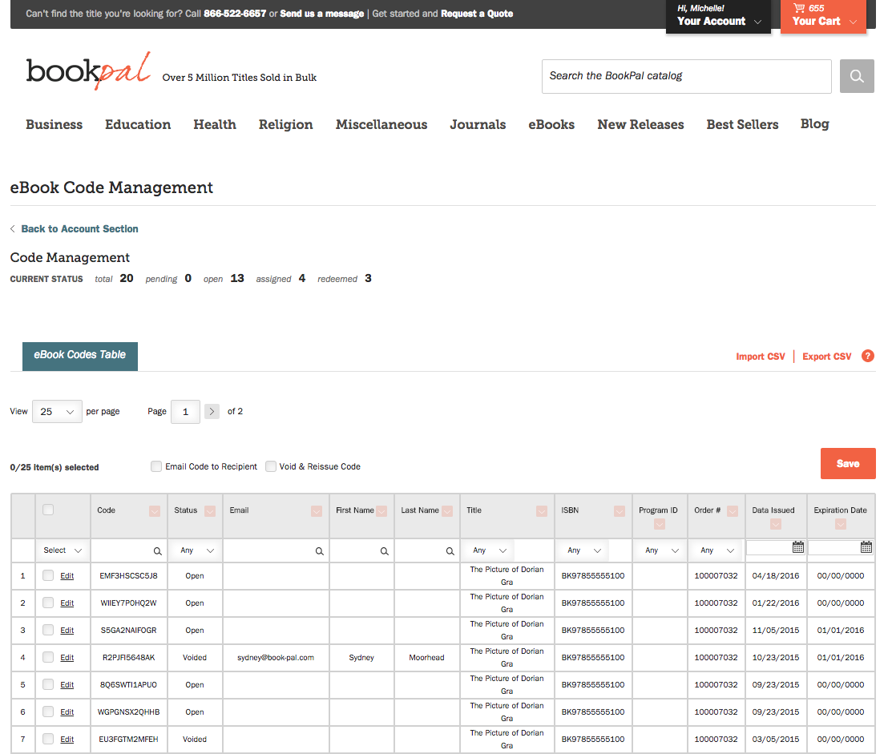
Task: Open the Expiration Date calendar picker
Action: pyautogui.click(x=866, y=546)
